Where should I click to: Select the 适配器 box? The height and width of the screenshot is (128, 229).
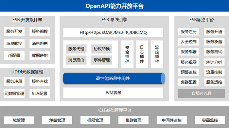[14, 55]
